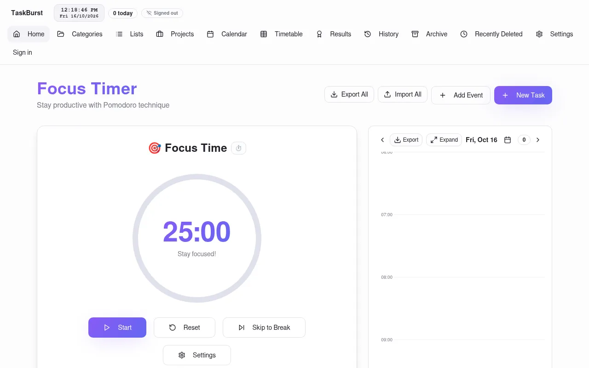The width and height of the screenshot is (589, 368).
Task: Go to previous day in schedule
Action: [382, 140]
